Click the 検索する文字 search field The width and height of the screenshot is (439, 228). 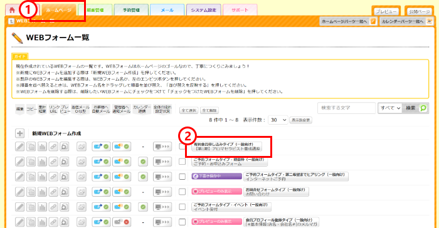(x=346, y=108)
